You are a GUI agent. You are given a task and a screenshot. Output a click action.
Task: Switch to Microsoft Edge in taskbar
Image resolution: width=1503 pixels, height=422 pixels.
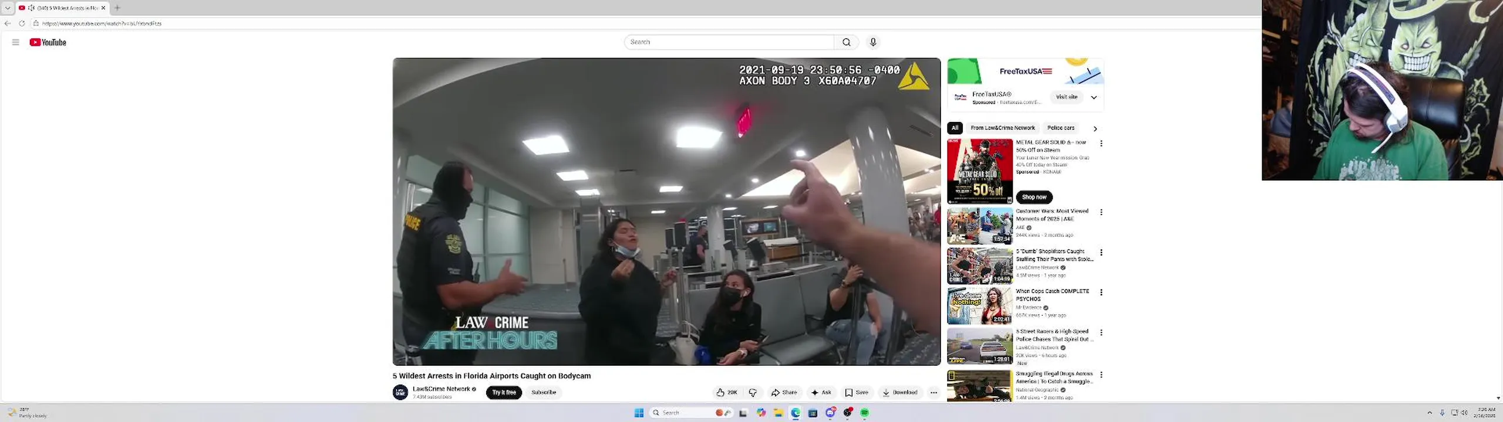(796, 413)
